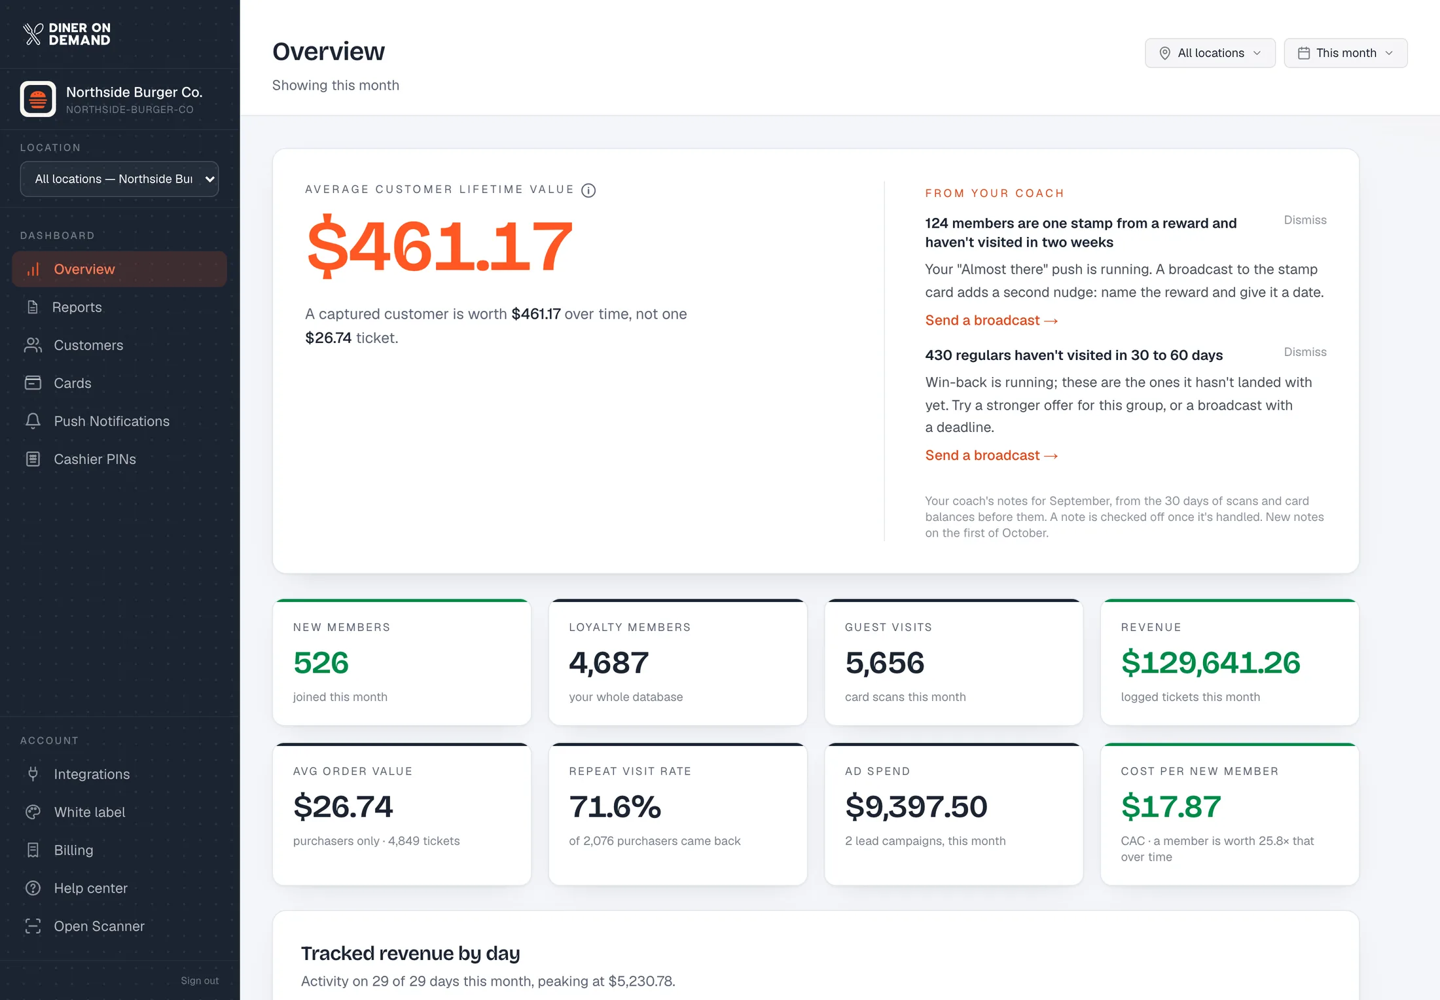The height and width of the screenshot is (1000, 1440).
Task: Launch Open Scanner
Action: point(119,926)
